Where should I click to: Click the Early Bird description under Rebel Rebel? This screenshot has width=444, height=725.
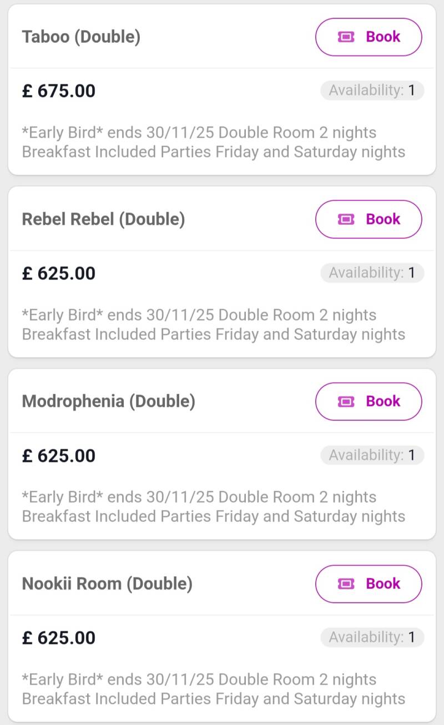pyautogui.click(x=214, y=325)
